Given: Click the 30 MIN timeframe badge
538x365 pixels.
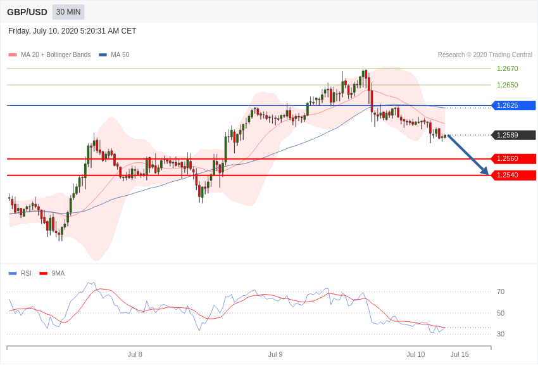Looking at the screenshot, I should click(x=68, y=12).
